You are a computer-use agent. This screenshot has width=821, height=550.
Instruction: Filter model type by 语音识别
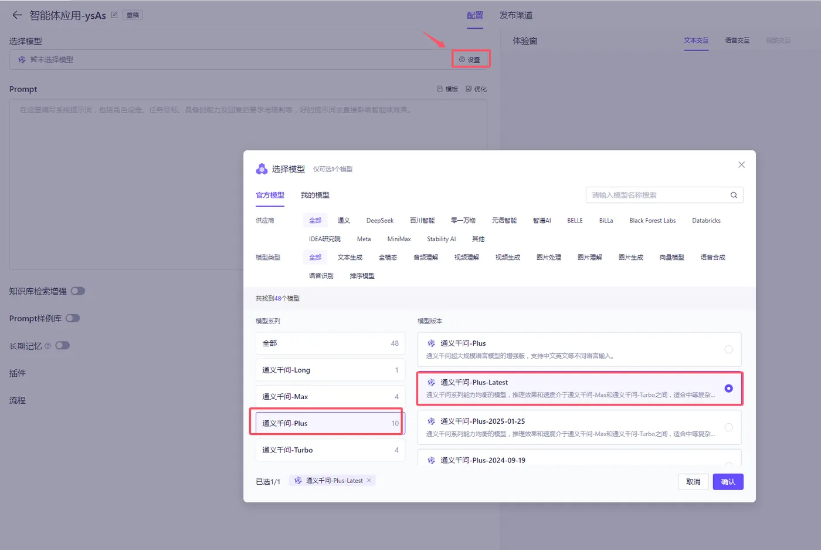click(x=321, y=276)
